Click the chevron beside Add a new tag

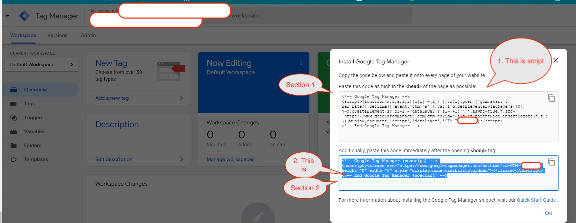point(181,98)
